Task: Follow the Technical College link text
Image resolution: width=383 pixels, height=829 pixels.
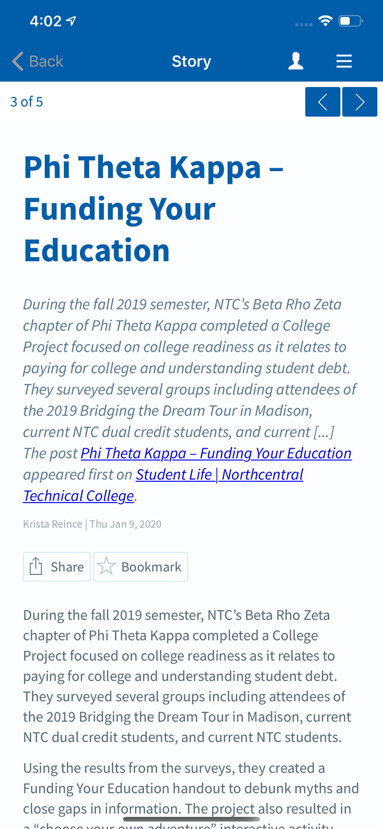Action: pos(78,496)
